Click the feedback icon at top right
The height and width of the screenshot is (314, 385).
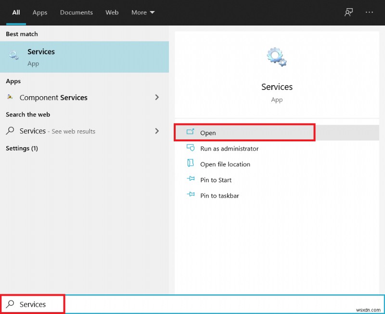point(348,12)
